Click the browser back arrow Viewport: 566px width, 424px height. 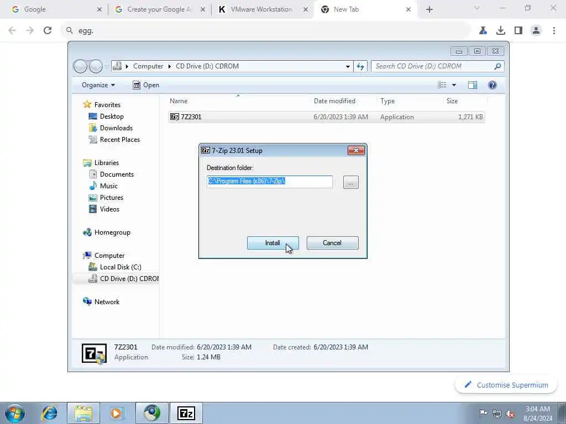[x=12, y=31]
